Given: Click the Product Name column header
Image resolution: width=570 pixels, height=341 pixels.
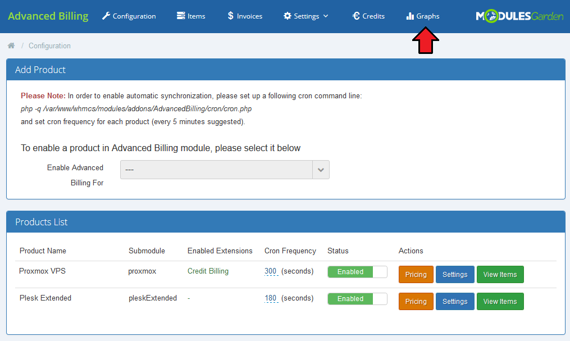Looking at the screenshot, I should coord(43,251).
